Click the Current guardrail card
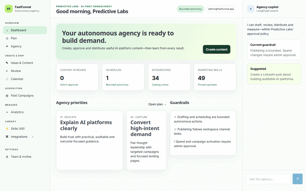Screen dimensions: 306x191 [274, 50]
